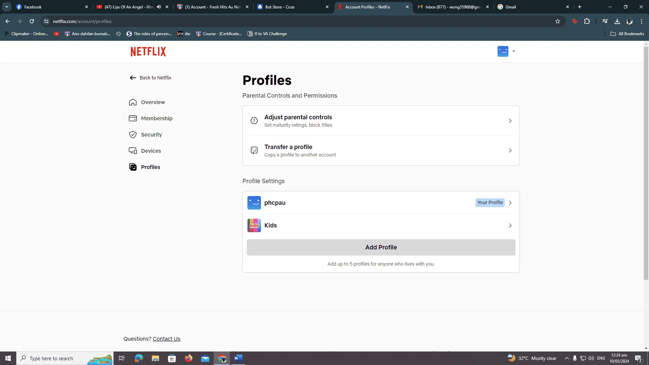Click the Kids avatar thumbnail
The height and width of the screenshot is (365, 649).
[x=254, y=225]
